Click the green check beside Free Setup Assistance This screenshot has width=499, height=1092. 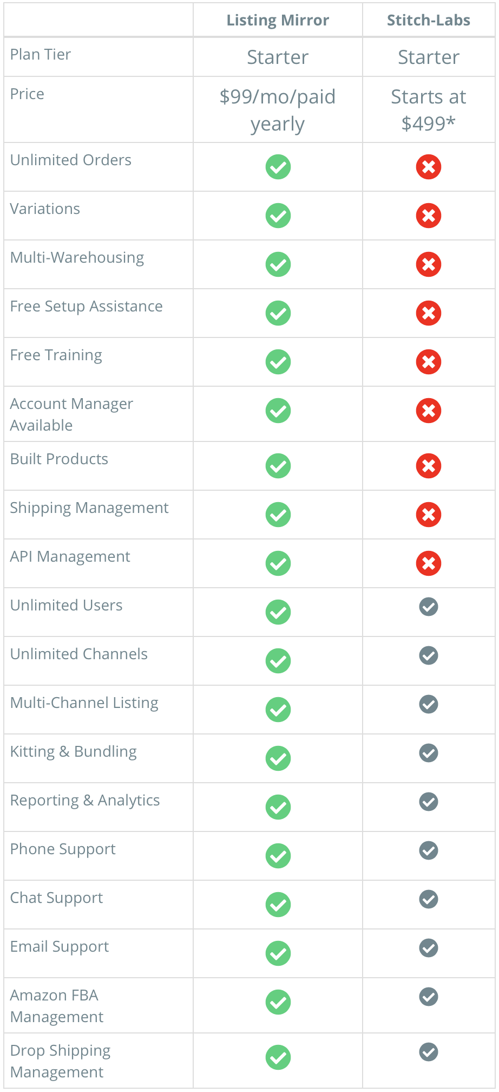point(278,313)
